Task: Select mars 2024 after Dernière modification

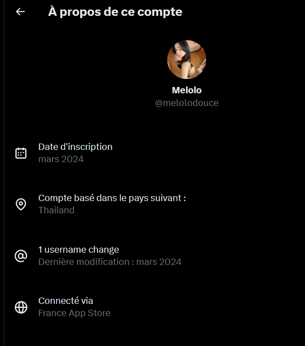Action: click(x=159, y=262)
